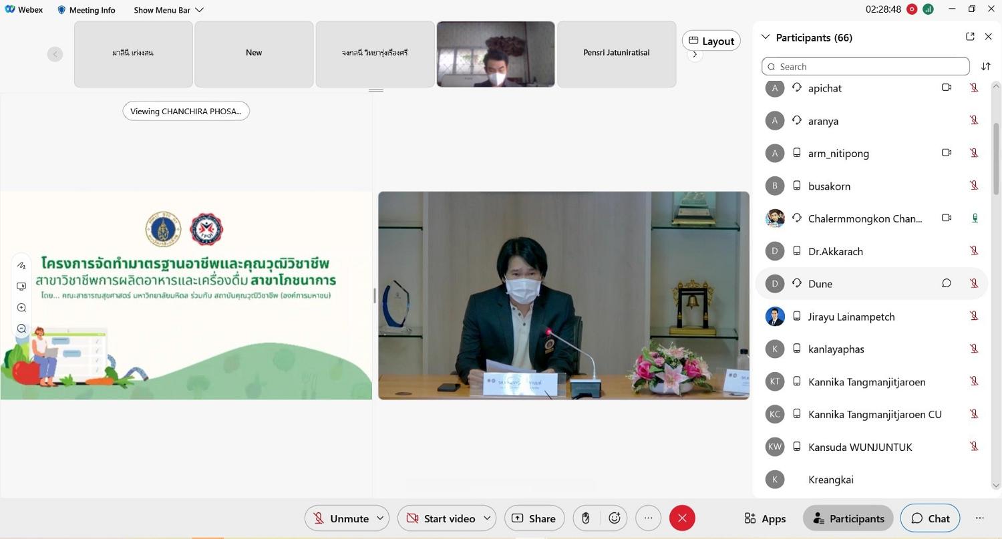1002x539 pixels.
Task: Collapse the Participants (66) section chevron
Action: (766, 37)
